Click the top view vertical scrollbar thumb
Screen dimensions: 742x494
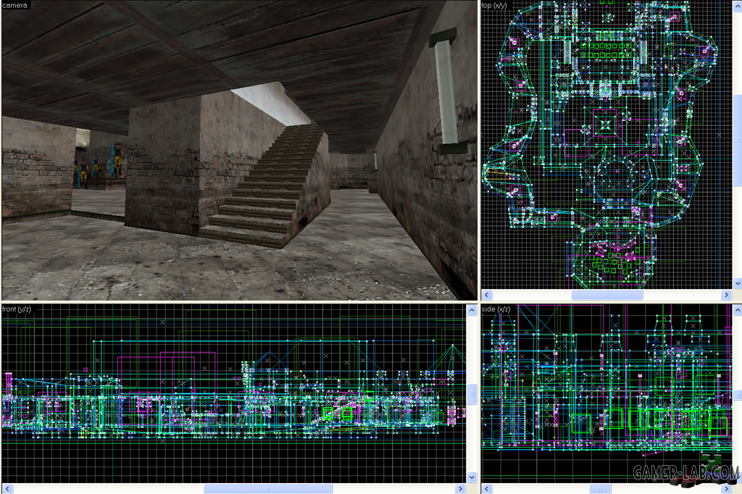pos(737,140)
